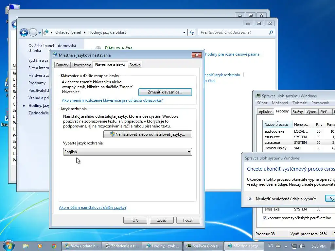
Task: Click the forward navigation button
Action: [x=33, y=32]
